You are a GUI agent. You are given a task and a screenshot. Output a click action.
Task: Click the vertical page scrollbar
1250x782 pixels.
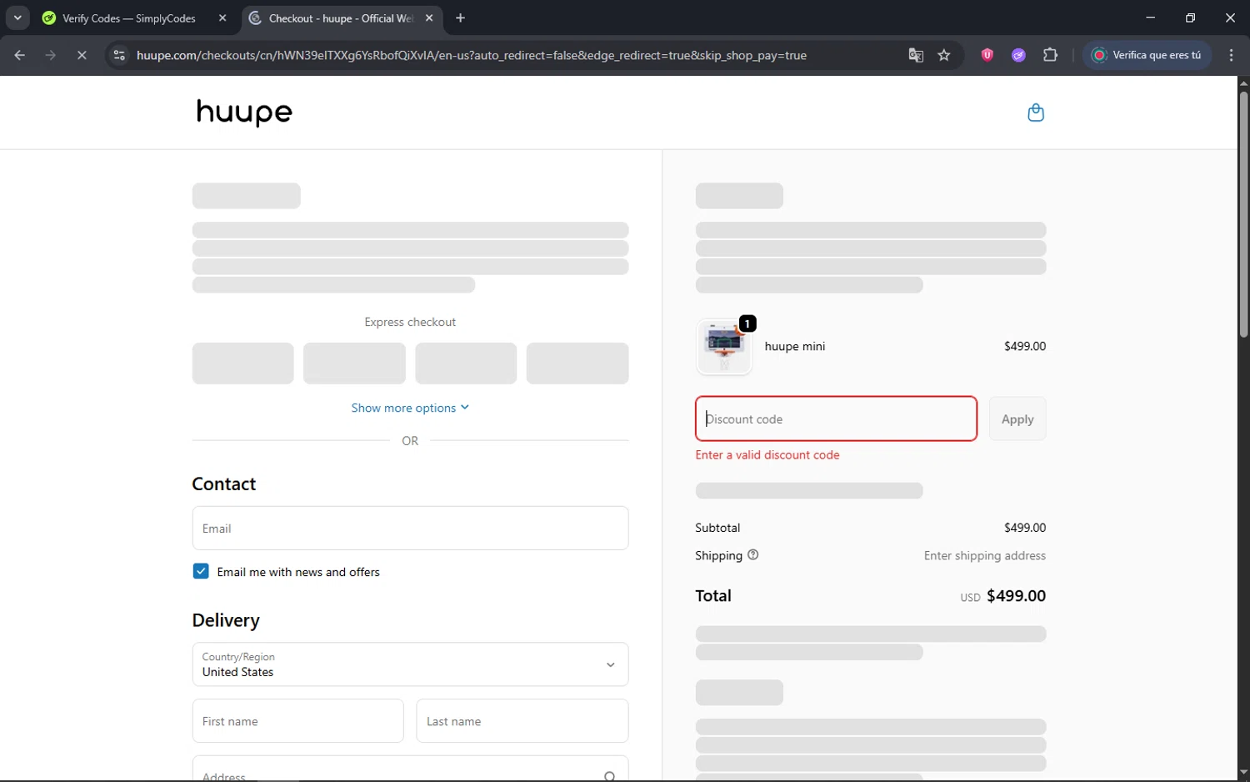point(1243,214)
